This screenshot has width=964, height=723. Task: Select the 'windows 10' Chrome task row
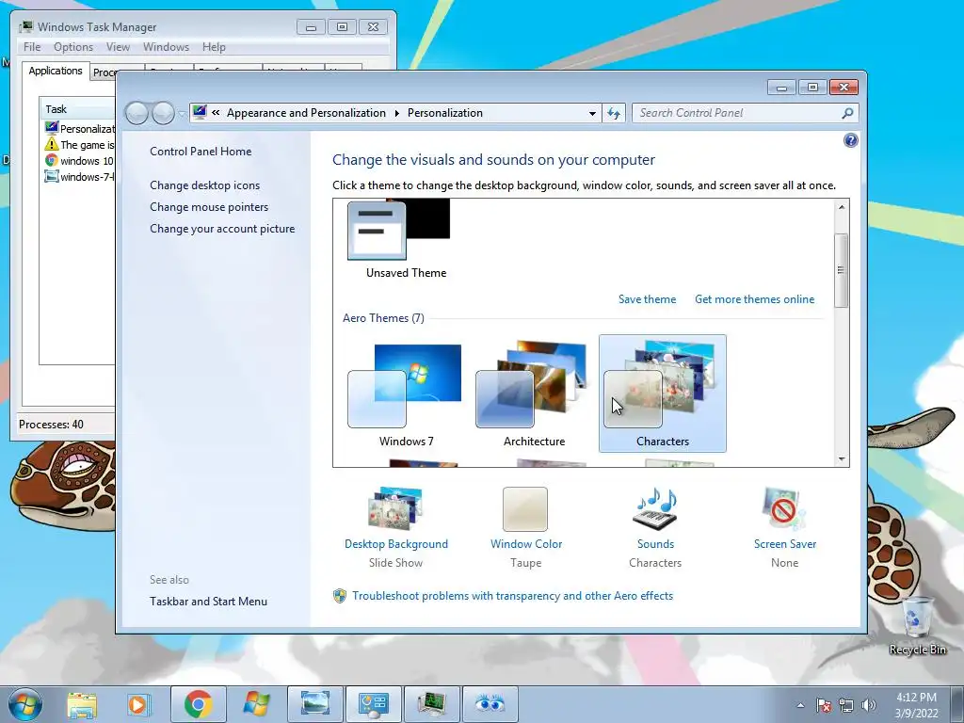[x=79, y=160]
